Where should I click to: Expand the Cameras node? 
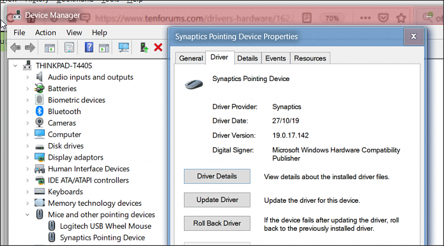(x=27, y=123)
